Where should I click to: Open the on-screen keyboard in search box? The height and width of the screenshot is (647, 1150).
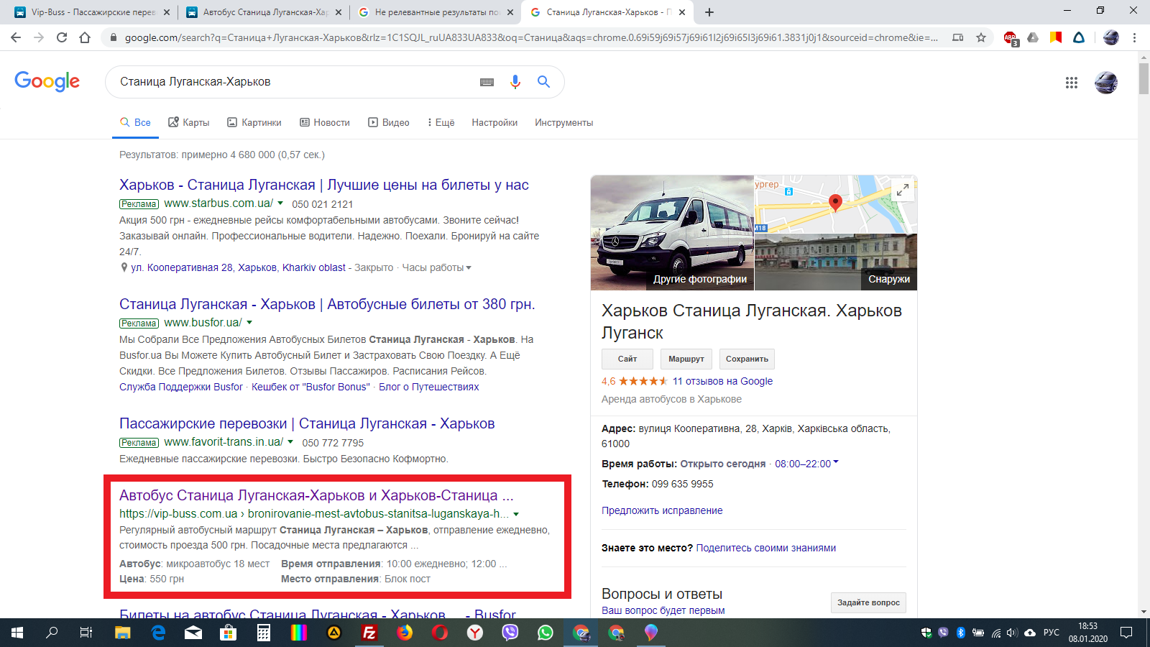point(487,82)
